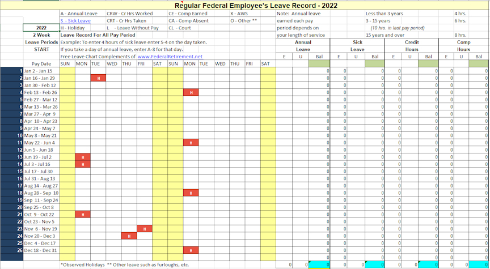The width and height of the screenshot is (490, 269).
Task: Click the H holiday cell in Jan 16 - Jan 29 row
Action: pyautogui.click(x=98, y=78)
